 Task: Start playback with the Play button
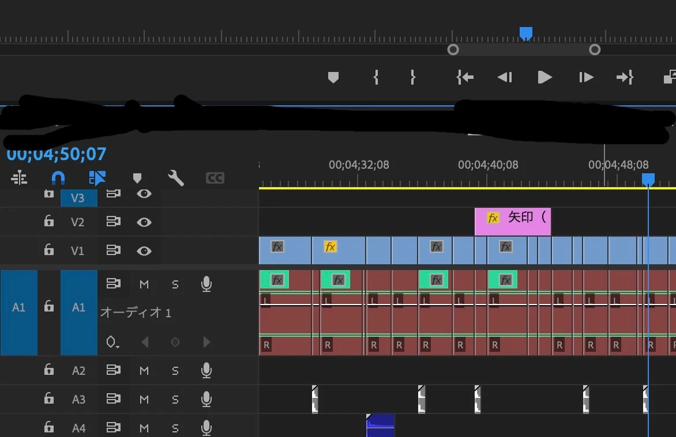click(x=545, y=78)
